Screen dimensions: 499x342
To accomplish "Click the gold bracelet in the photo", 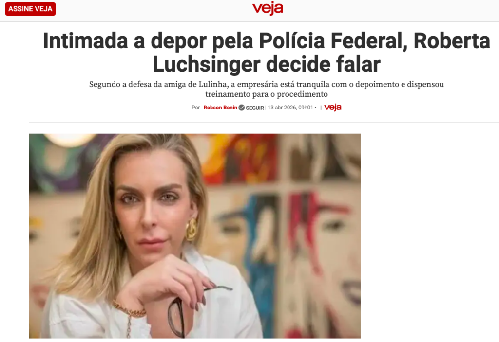I will pos(130,311).
